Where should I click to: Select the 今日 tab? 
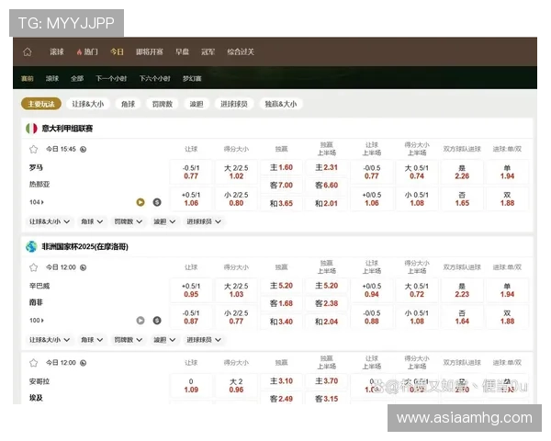click(x=117, y=52)
